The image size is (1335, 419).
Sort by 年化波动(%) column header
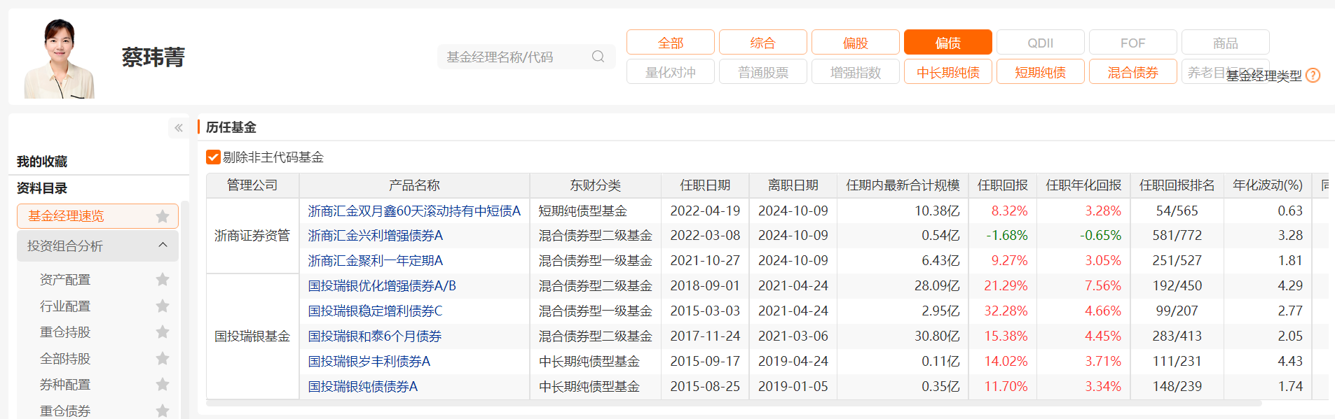pos(1268,185)
